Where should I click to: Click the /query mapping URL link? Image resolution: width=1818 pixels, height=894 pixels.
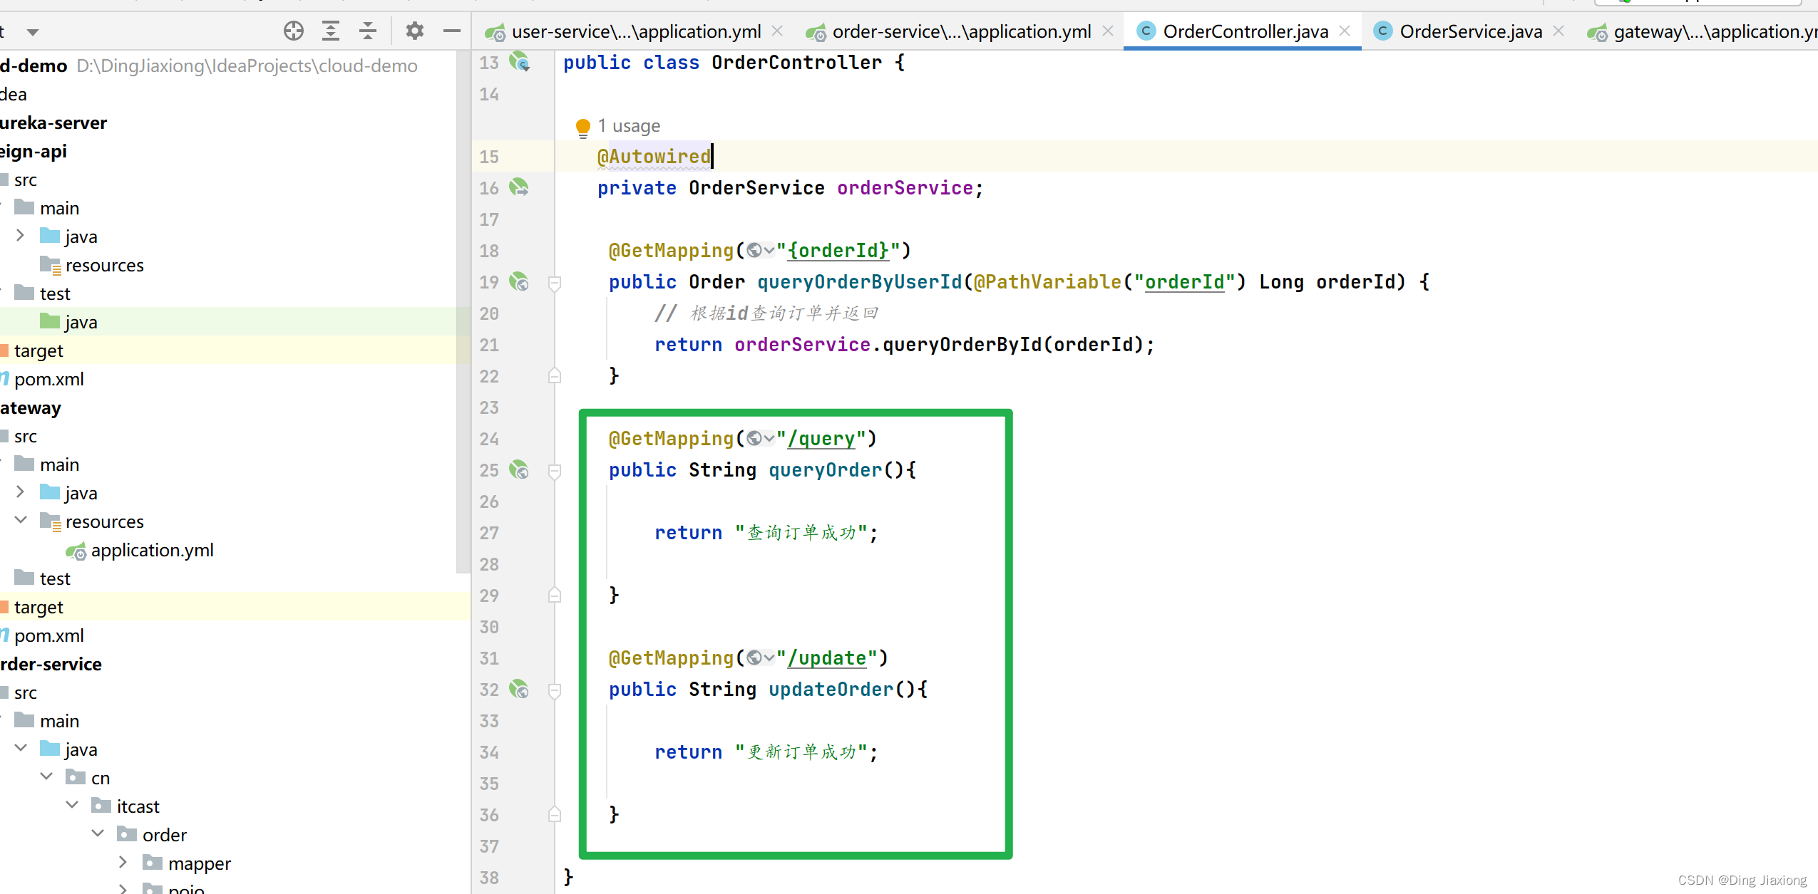coord(821,439)
